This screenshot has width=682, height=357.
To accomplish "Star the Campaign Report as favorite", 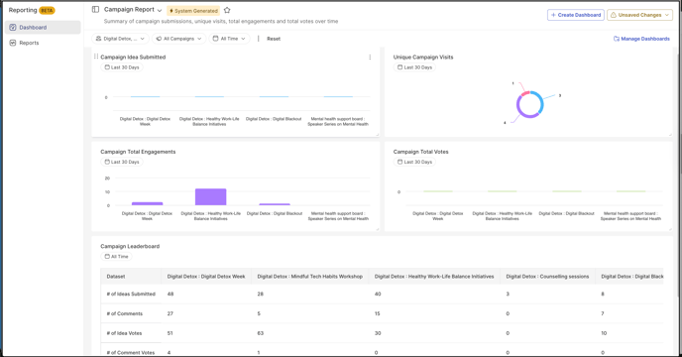I will (x=227, y=10).
